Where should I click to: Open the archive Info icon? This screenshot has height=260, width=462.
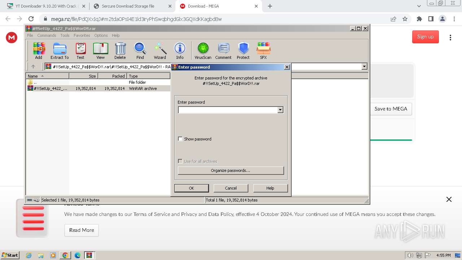(180, 51)
